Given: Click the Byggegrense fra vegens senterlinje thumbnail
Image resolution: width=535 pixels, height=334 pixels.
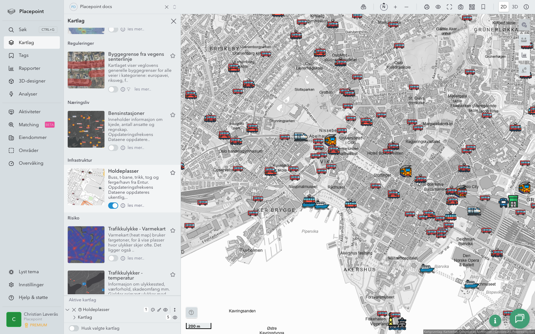Looking at the screenshot, I should click(x=86, y=70).
